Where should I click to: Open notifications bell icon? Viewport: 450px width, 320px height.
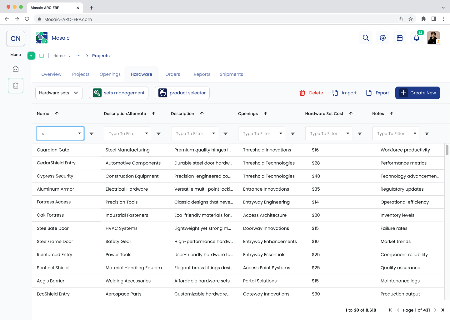(x=417, y=38)
